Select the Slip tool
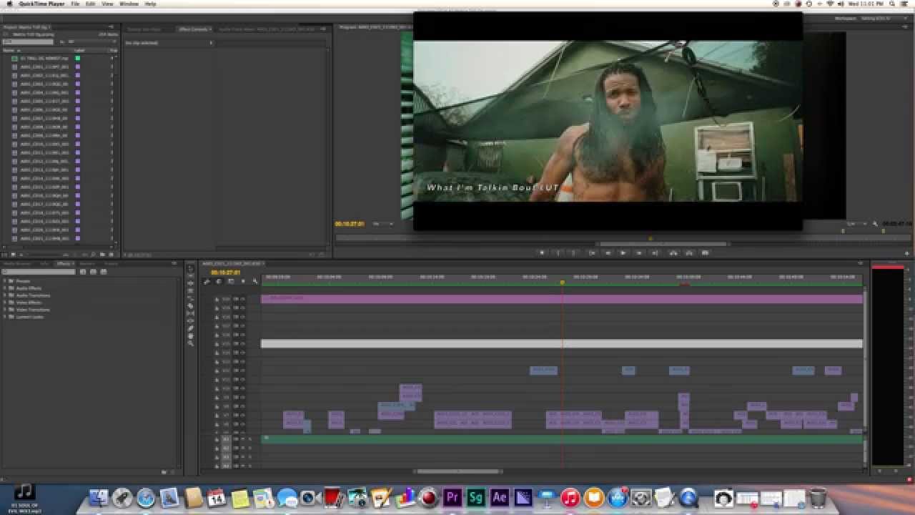This screenshot has height=515, width=915. coord(190,313)
